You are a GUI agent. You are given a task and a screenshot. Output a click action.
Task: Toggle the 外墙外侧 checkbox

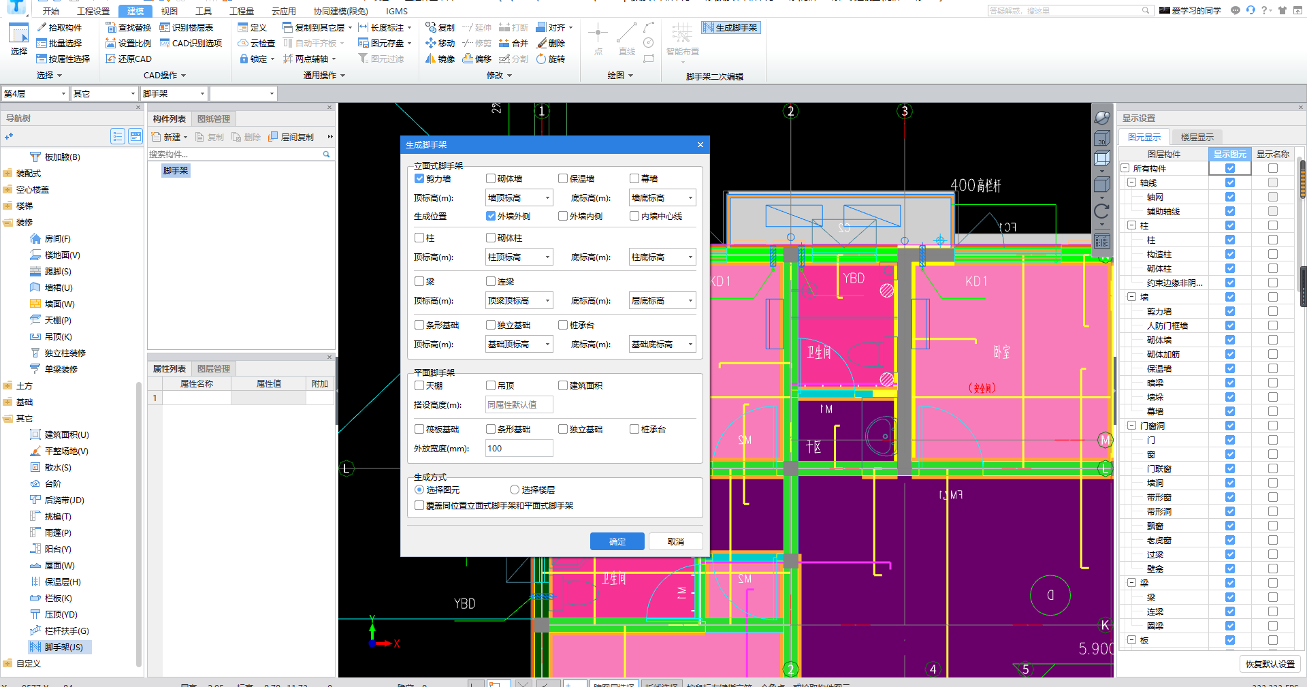pyautogui.click(x=491, y=216)
